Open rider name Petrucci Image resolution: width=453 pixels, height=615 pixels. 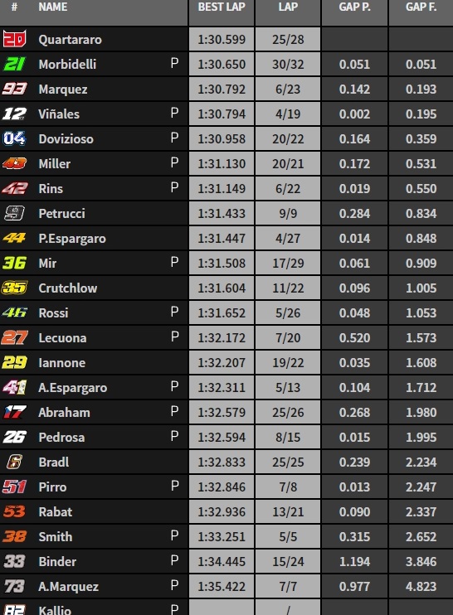pyautogui.click(x=61, y=213)
